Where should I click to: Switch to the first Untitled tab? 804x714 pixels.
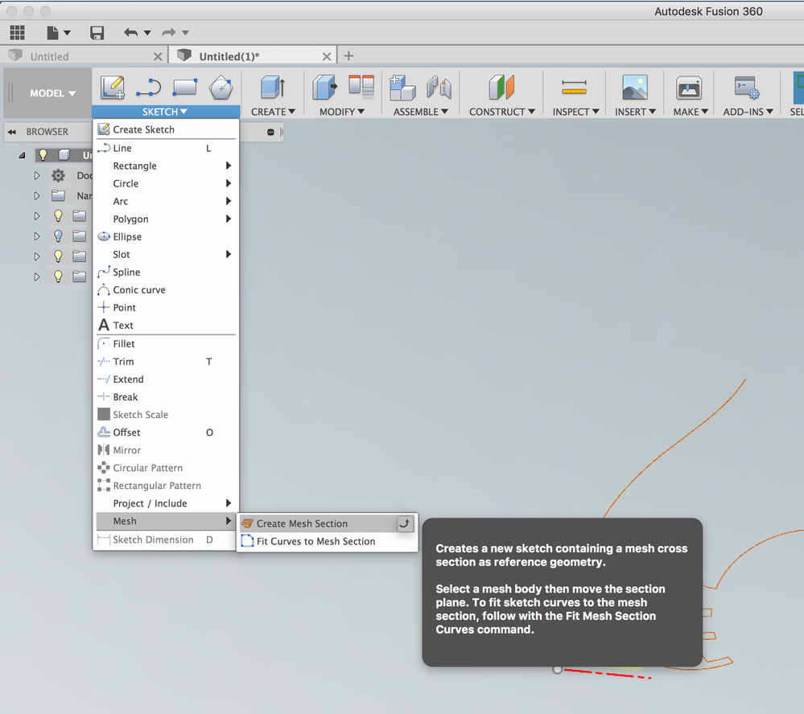pyautogui.click(x=49, y=56)
